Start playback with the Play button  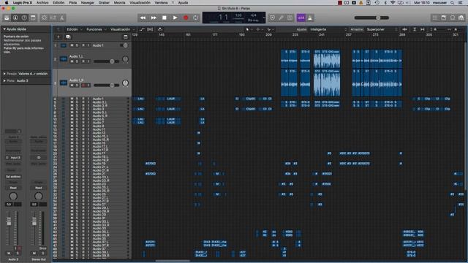pyautogui.click(x=175, y=18)
